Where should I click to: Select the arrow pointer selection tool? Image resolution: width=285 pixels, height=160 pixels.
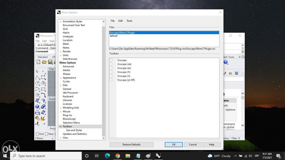pyautogui.click(x=37, y=71)
